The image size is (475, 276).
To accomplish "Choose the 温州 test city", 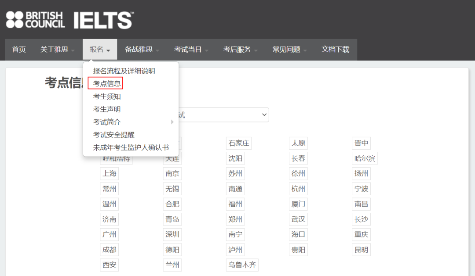I will click(110, 204).
